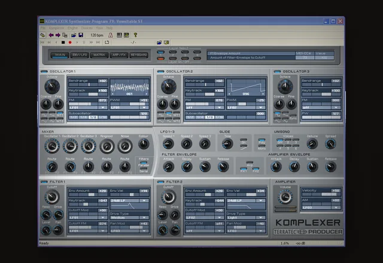The width and height of the screenshot is (383, 263).
Task: Click the first device panel icon after metronome
Action: tap(119, 35)
